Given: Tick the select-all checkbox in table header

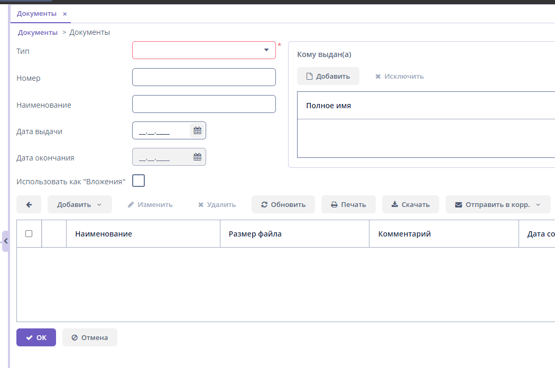Looking at the screenshot, I should pyautogui.click(x=29, y=234).
